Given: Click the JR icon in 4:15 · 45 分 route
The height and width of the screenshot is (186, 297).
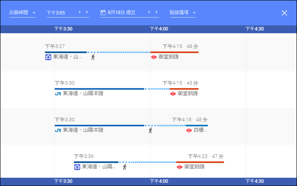Looking at the screenshot, I should pyautogui.click(x=58, y=93).
